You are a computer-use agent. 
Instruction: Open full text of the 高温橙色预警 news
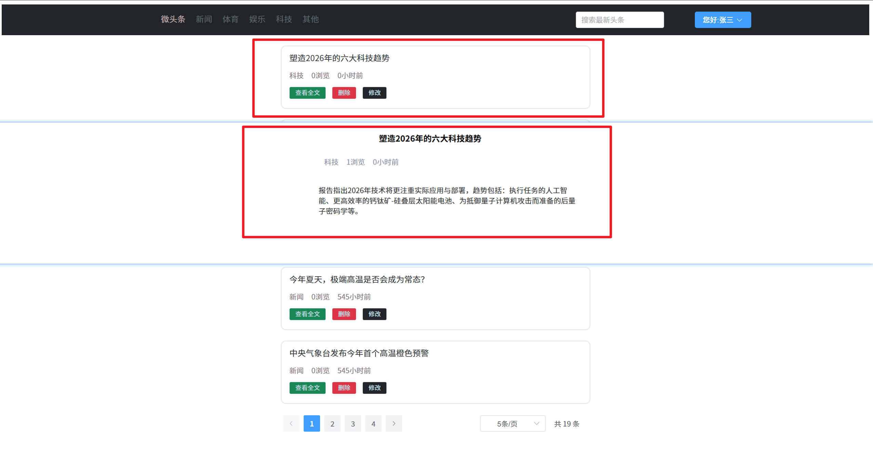[x=307, y=388]
